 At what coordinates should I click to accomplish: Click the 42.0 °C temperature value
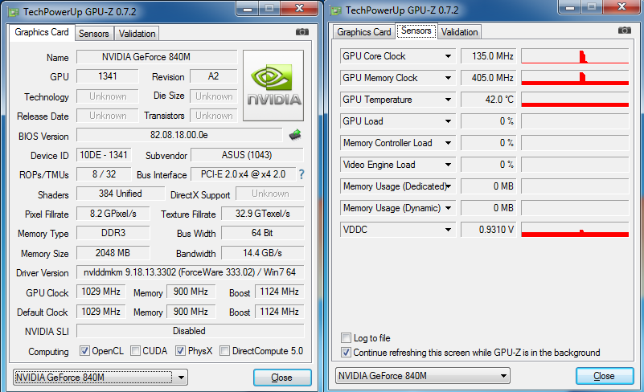tap(488, 100)
